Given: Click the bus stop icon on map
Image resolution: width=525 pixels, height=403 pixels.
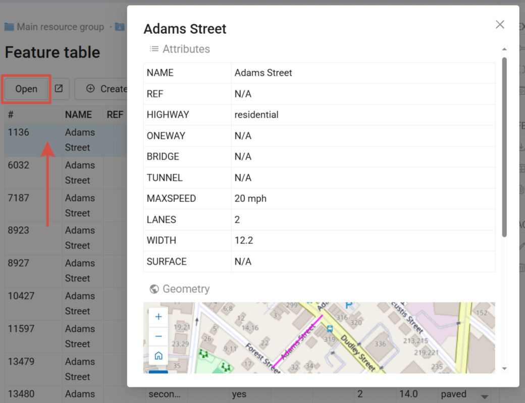Looking at the screenshot, I should (x=330, y=329).
